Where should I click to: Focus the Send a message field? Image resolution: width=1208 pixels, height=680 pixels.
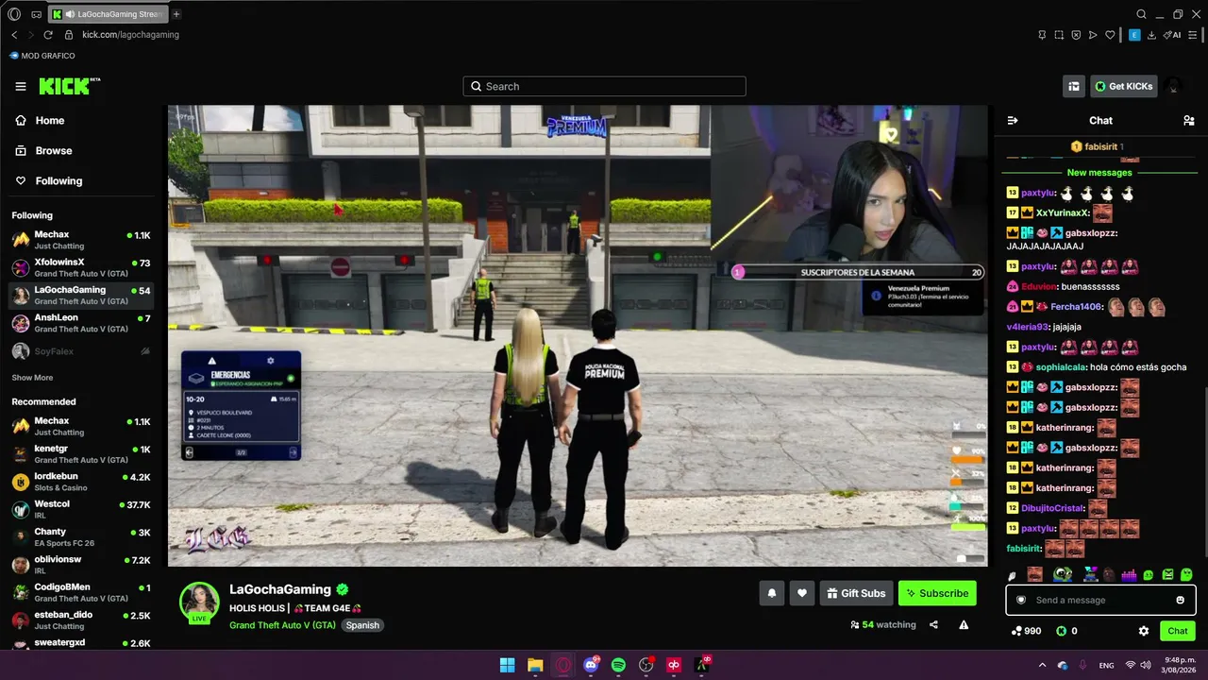click(x=1100, y=600)
